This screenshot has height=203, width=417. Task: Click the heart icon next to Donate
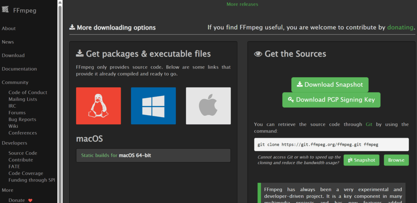coord(30,200)
